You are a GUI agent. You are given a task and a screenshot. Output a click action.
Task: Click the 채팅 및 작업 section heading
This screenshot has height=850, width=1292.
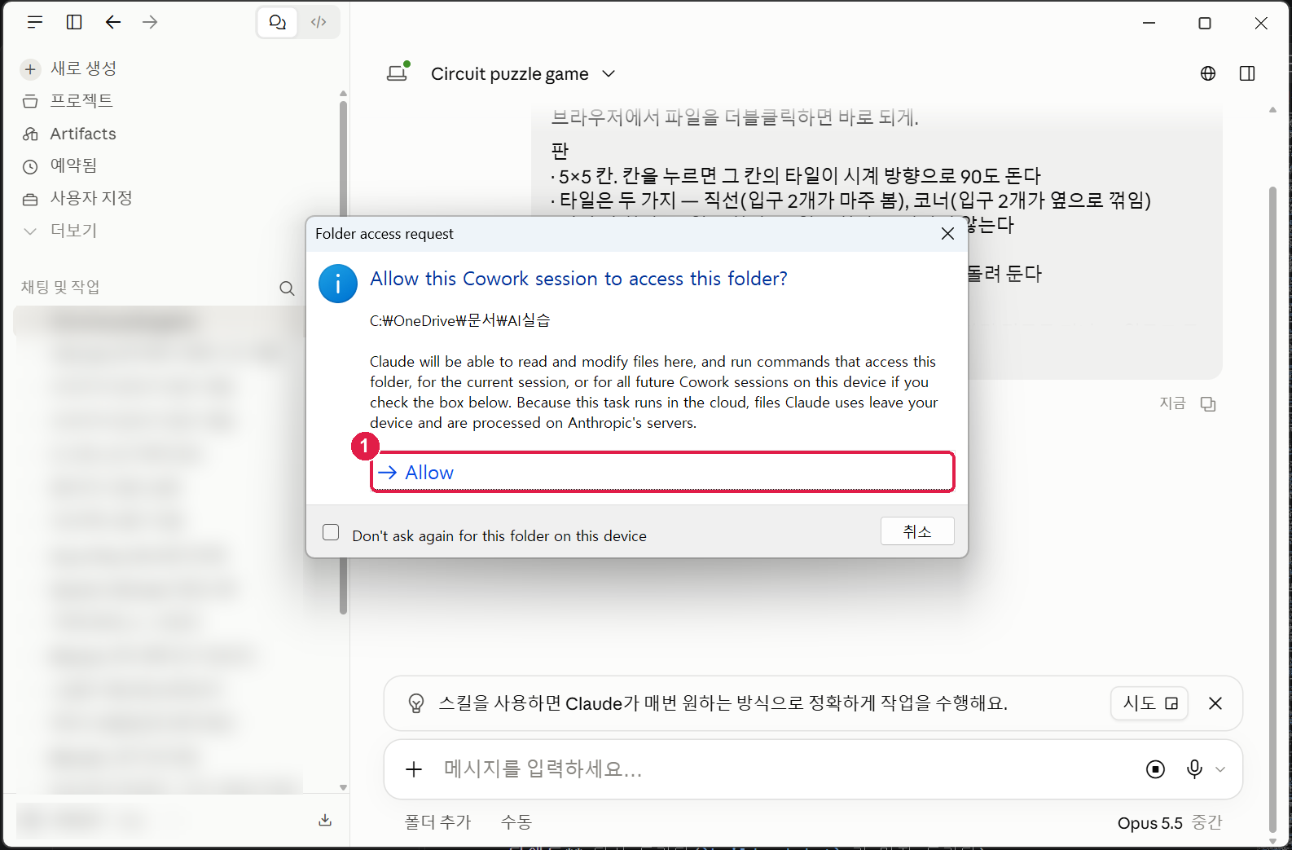60,287
